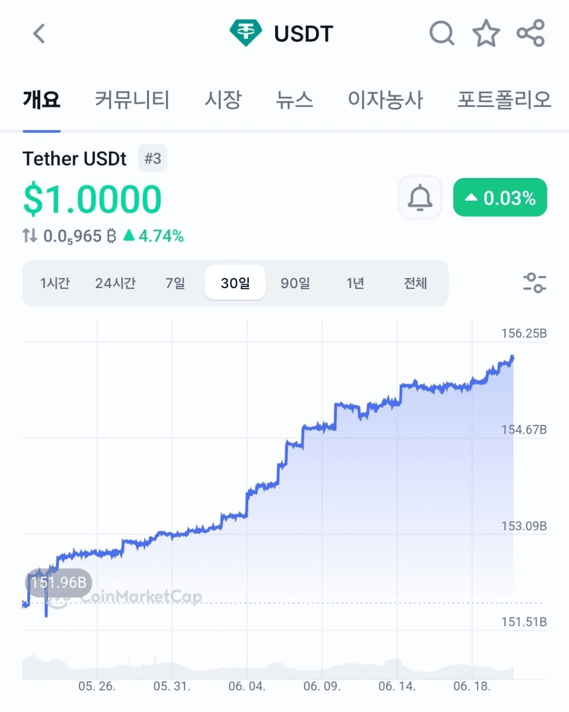Go to the 뉴스 tab
The width and height of the screenshot is (569, 712).
point(295,100)
